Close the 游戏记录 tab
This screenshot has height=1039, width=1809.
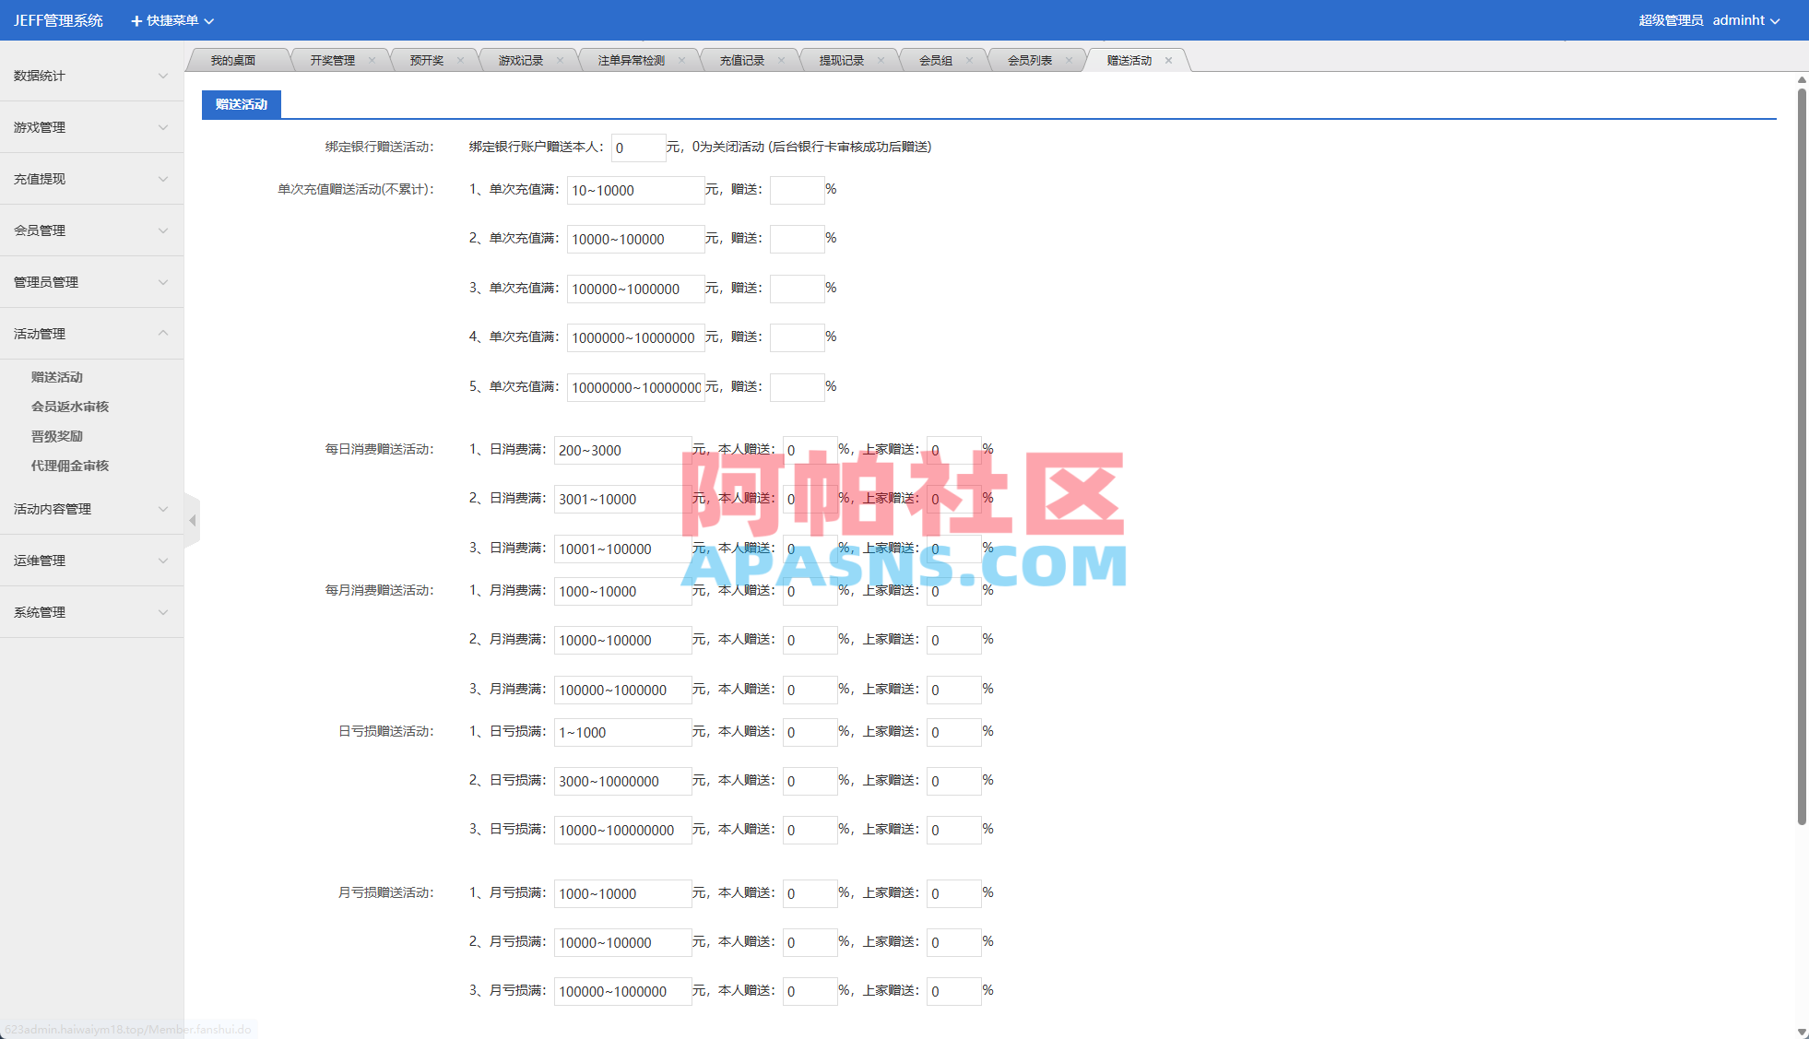coord(560,61)
